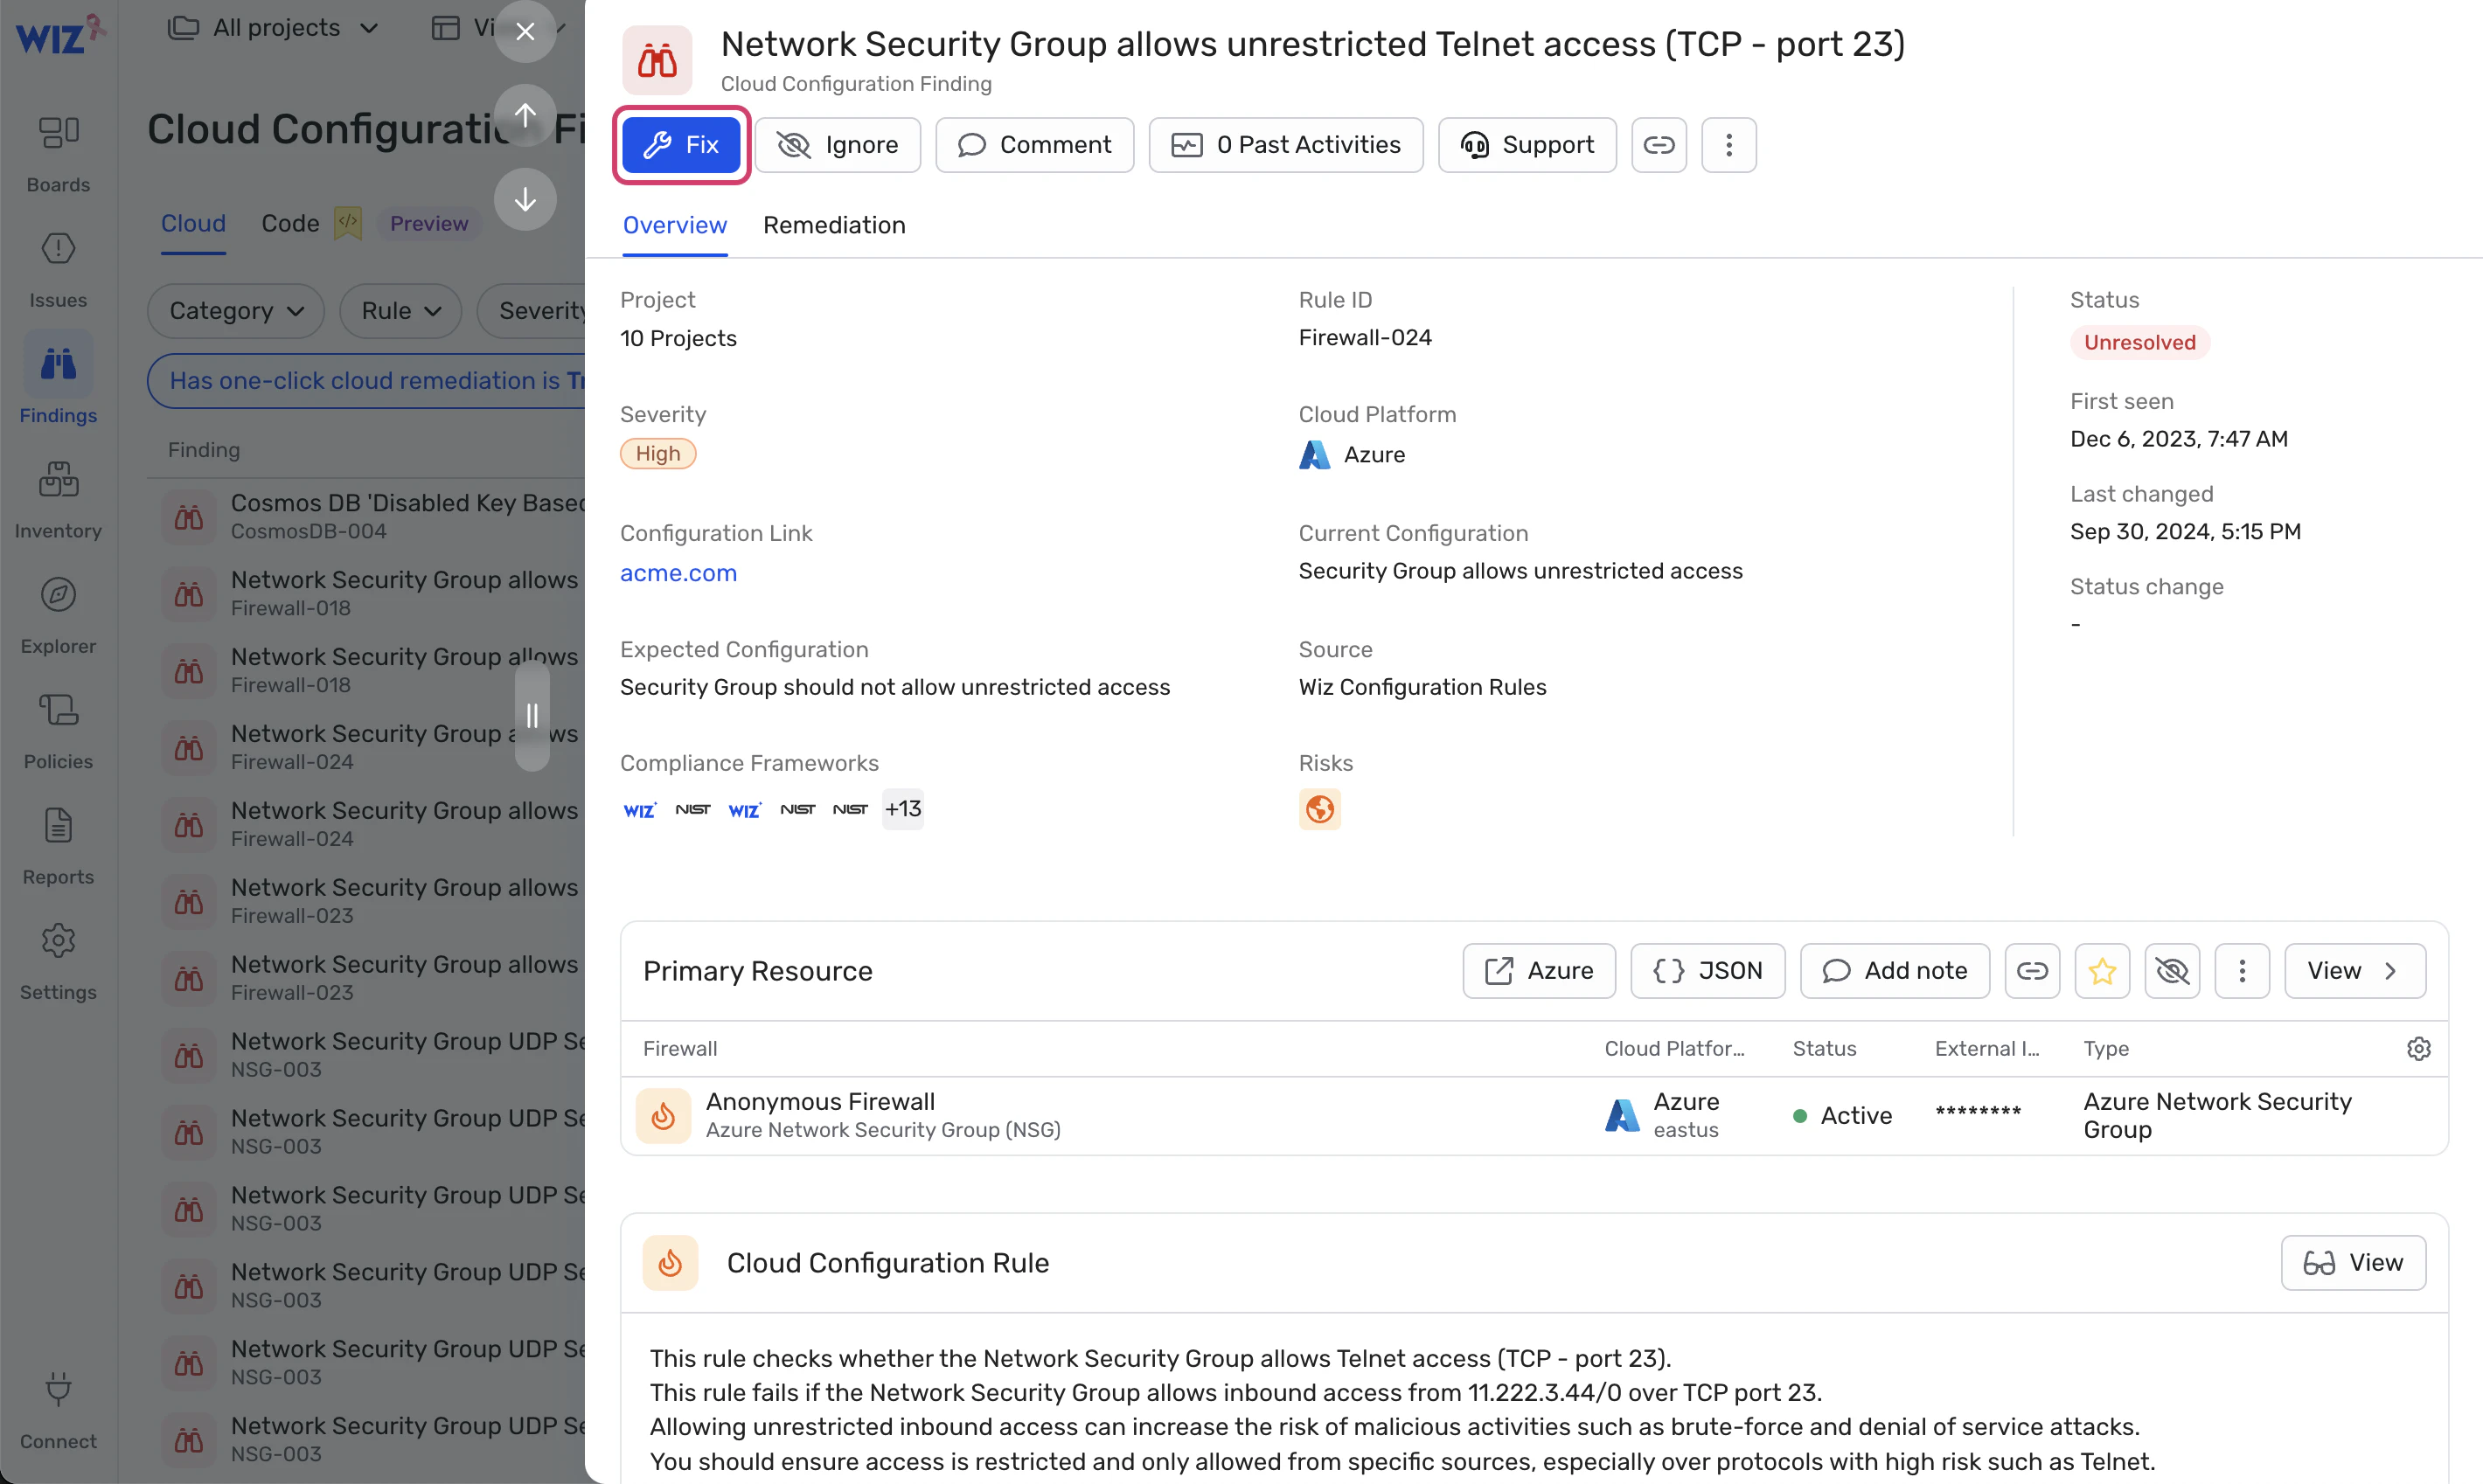This screenshot has height=1484, width=2483.
Task: Click the Anonymous Firewall flame icon
Action: [664, 1116]
